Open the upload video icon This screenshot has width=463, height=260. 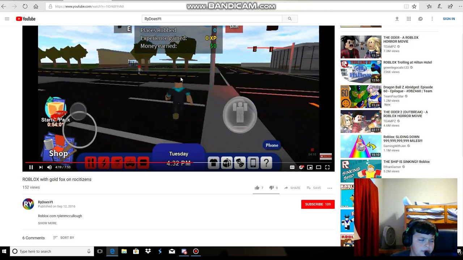tap(397, 19)
